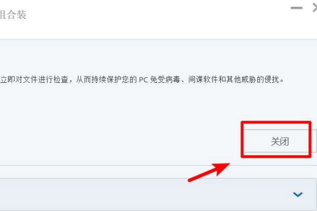Click the 关闭 button
Screen dimensions: 317x211
280,141
